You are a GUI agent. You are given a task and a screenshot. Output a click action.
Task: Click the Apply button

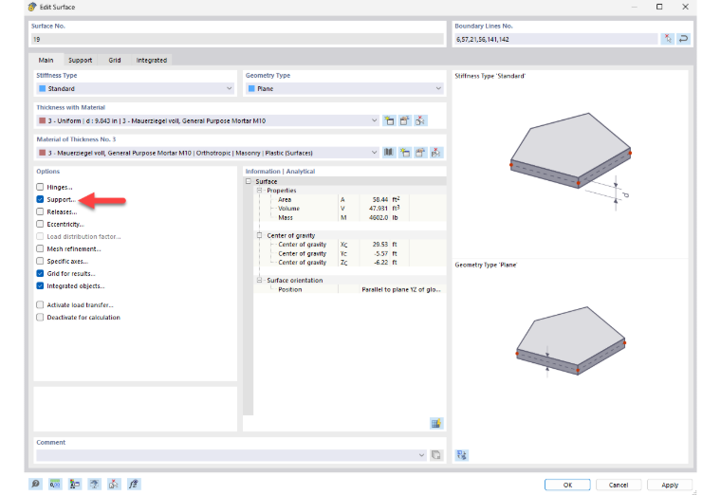click(x=670, y=485)
